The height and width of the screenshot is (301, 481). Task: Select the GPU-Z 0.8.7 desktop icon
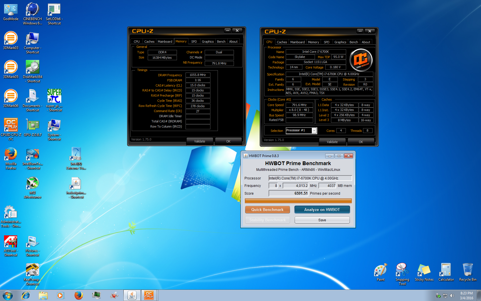(x=32, y=128)
